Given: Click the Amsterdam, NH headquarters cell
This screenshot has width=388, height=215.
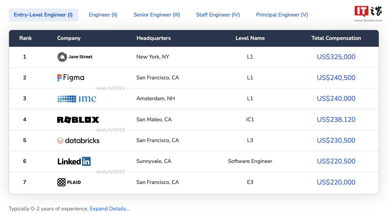Looking at the screenshot, I should 156,98.
